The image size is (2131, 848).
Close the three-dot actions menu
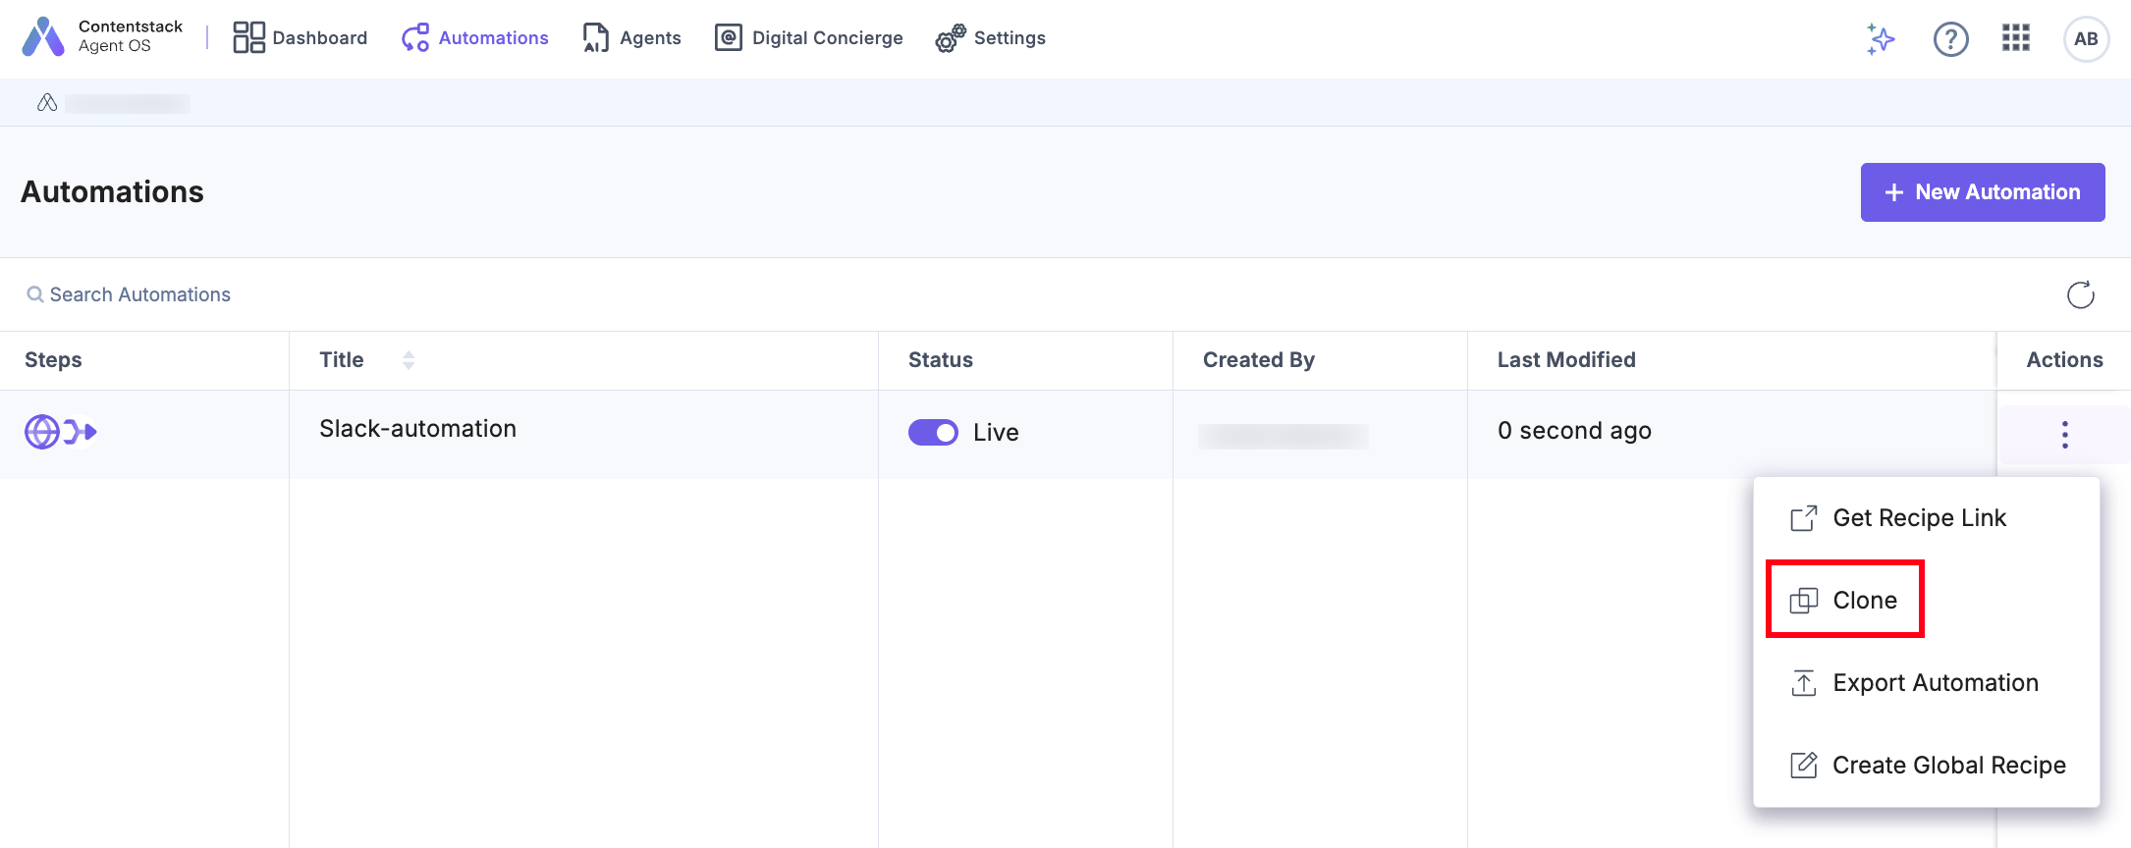(x=2064, y=434)
